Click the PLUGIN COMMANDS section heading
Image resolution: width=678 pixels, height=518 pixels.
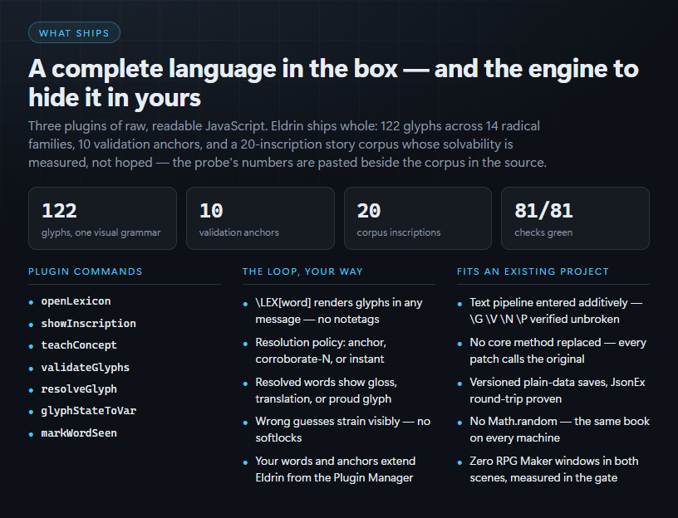click(x=86, y=271)
